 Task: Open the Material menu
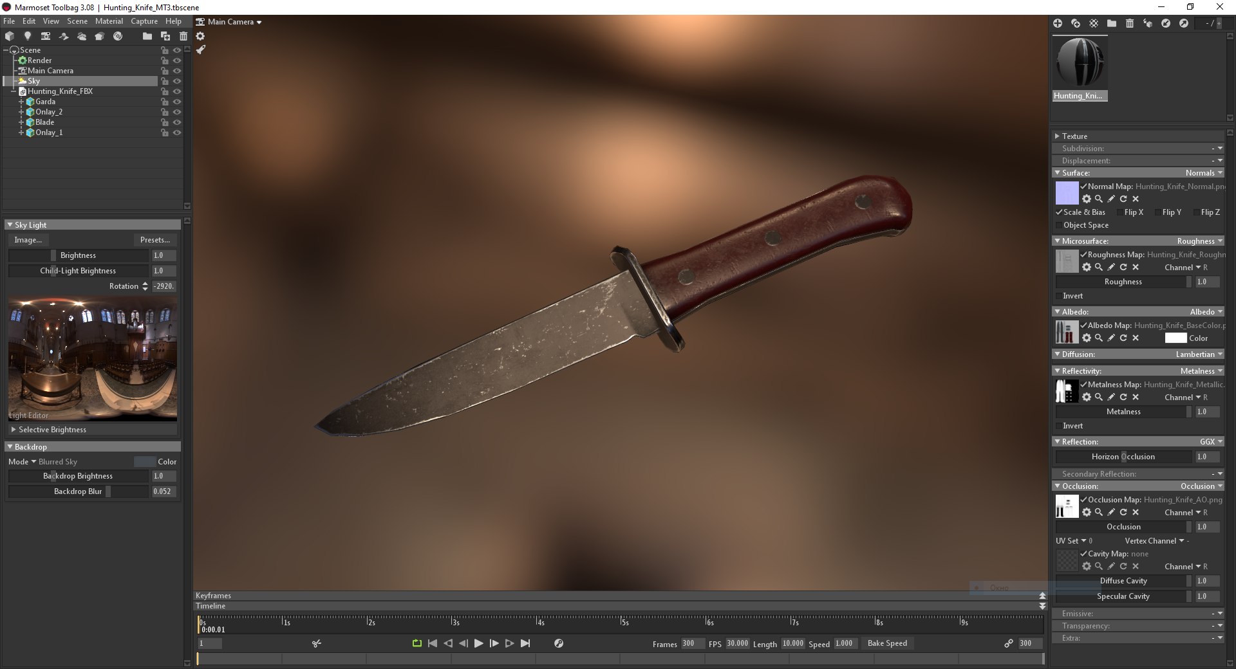point(109,21)
